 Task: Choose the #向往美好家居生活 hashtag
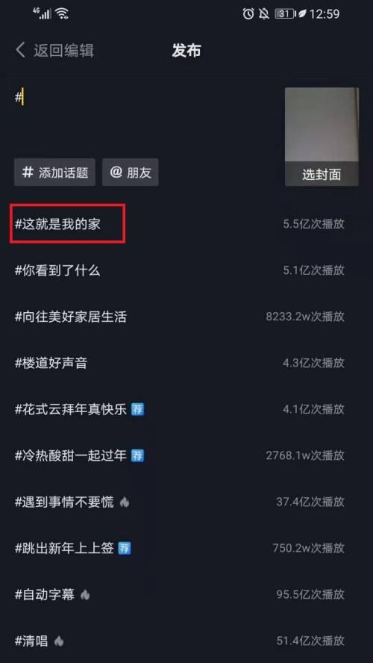pyautogui.click(x=71, y=317)
